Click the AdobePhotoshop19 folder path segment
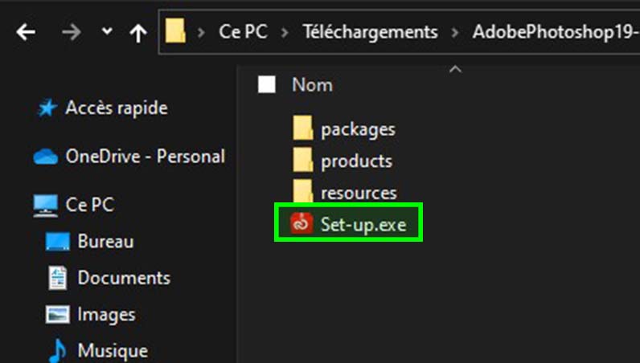Image resolution: width=640 pixels, height=363 pixels. 555,33
